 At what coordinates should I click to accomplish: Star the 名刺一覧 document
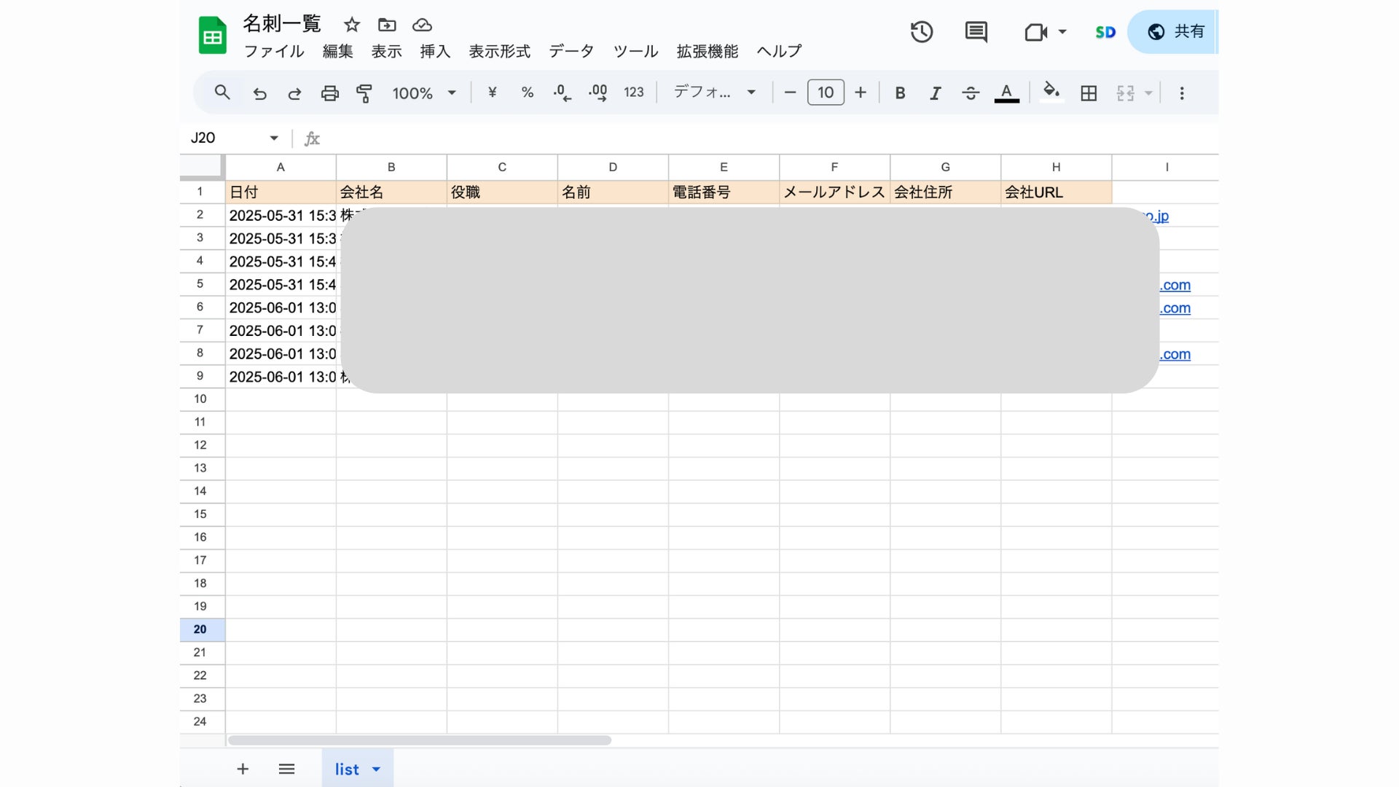352,25
